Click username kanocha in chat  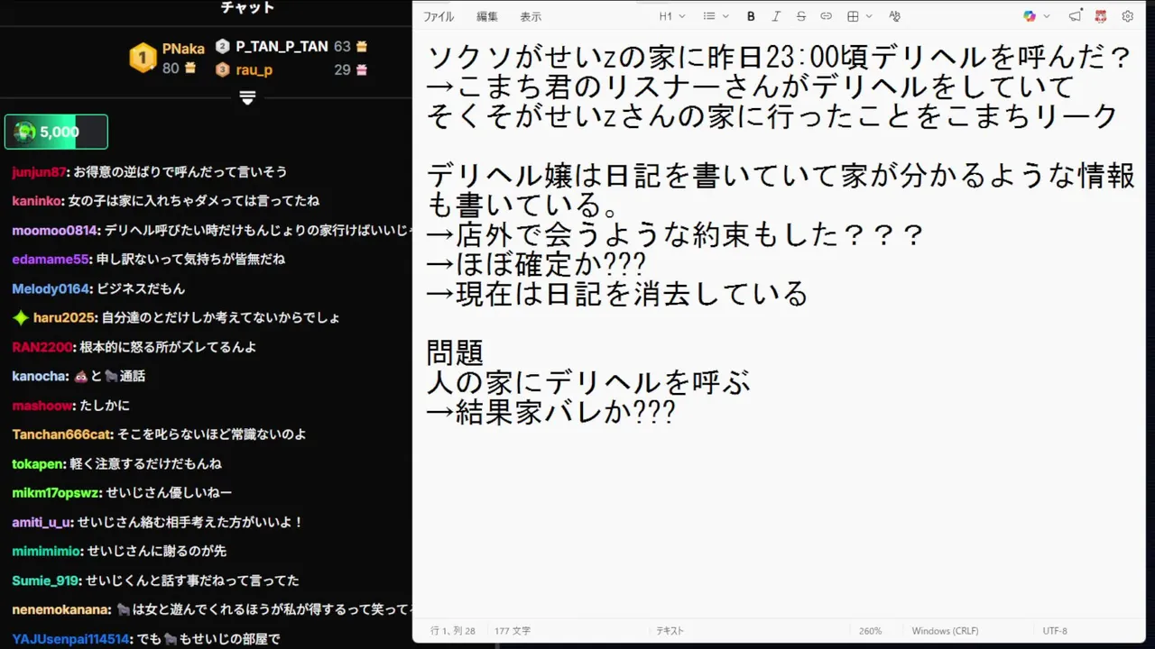click(40, 376)
